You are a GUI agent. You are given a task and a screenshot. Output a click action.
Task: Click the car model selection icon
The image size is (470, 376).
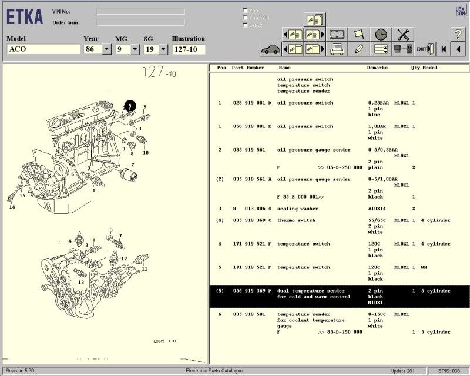click(271, 49)
